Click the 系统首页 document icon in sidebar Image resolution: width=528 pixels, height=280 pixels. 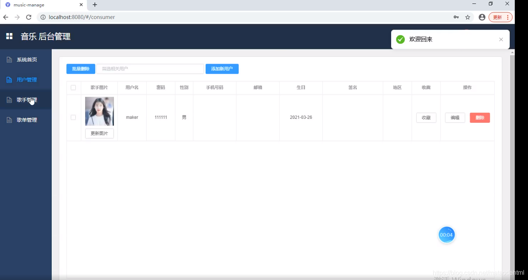(9, 60)
